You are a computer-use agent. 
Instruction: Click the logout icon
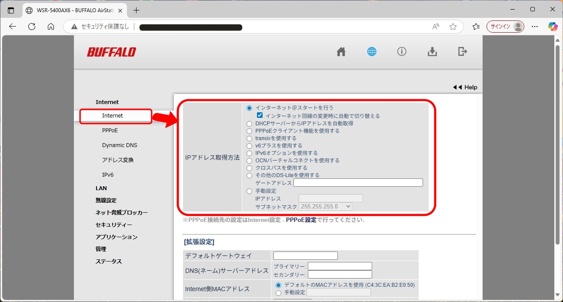coord(463,52)
